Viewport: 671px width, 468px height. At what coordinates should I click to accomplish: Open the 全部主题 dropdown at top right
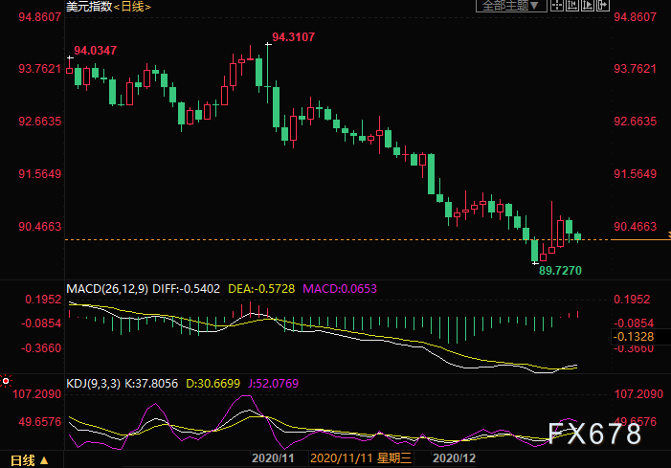(509, 6)
